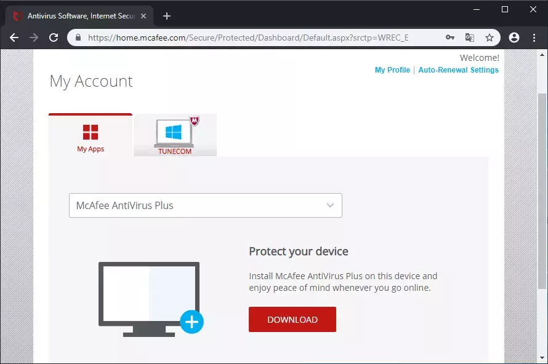Screen dimensions: 548x364
Task: Switch to the My Apps tab
Action: (x=91, y=135)
